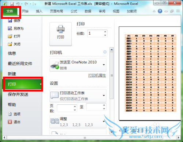Click the Undo icon in quick access toolbar
This screenshot has height=142, width=183.
pos(18,4)
